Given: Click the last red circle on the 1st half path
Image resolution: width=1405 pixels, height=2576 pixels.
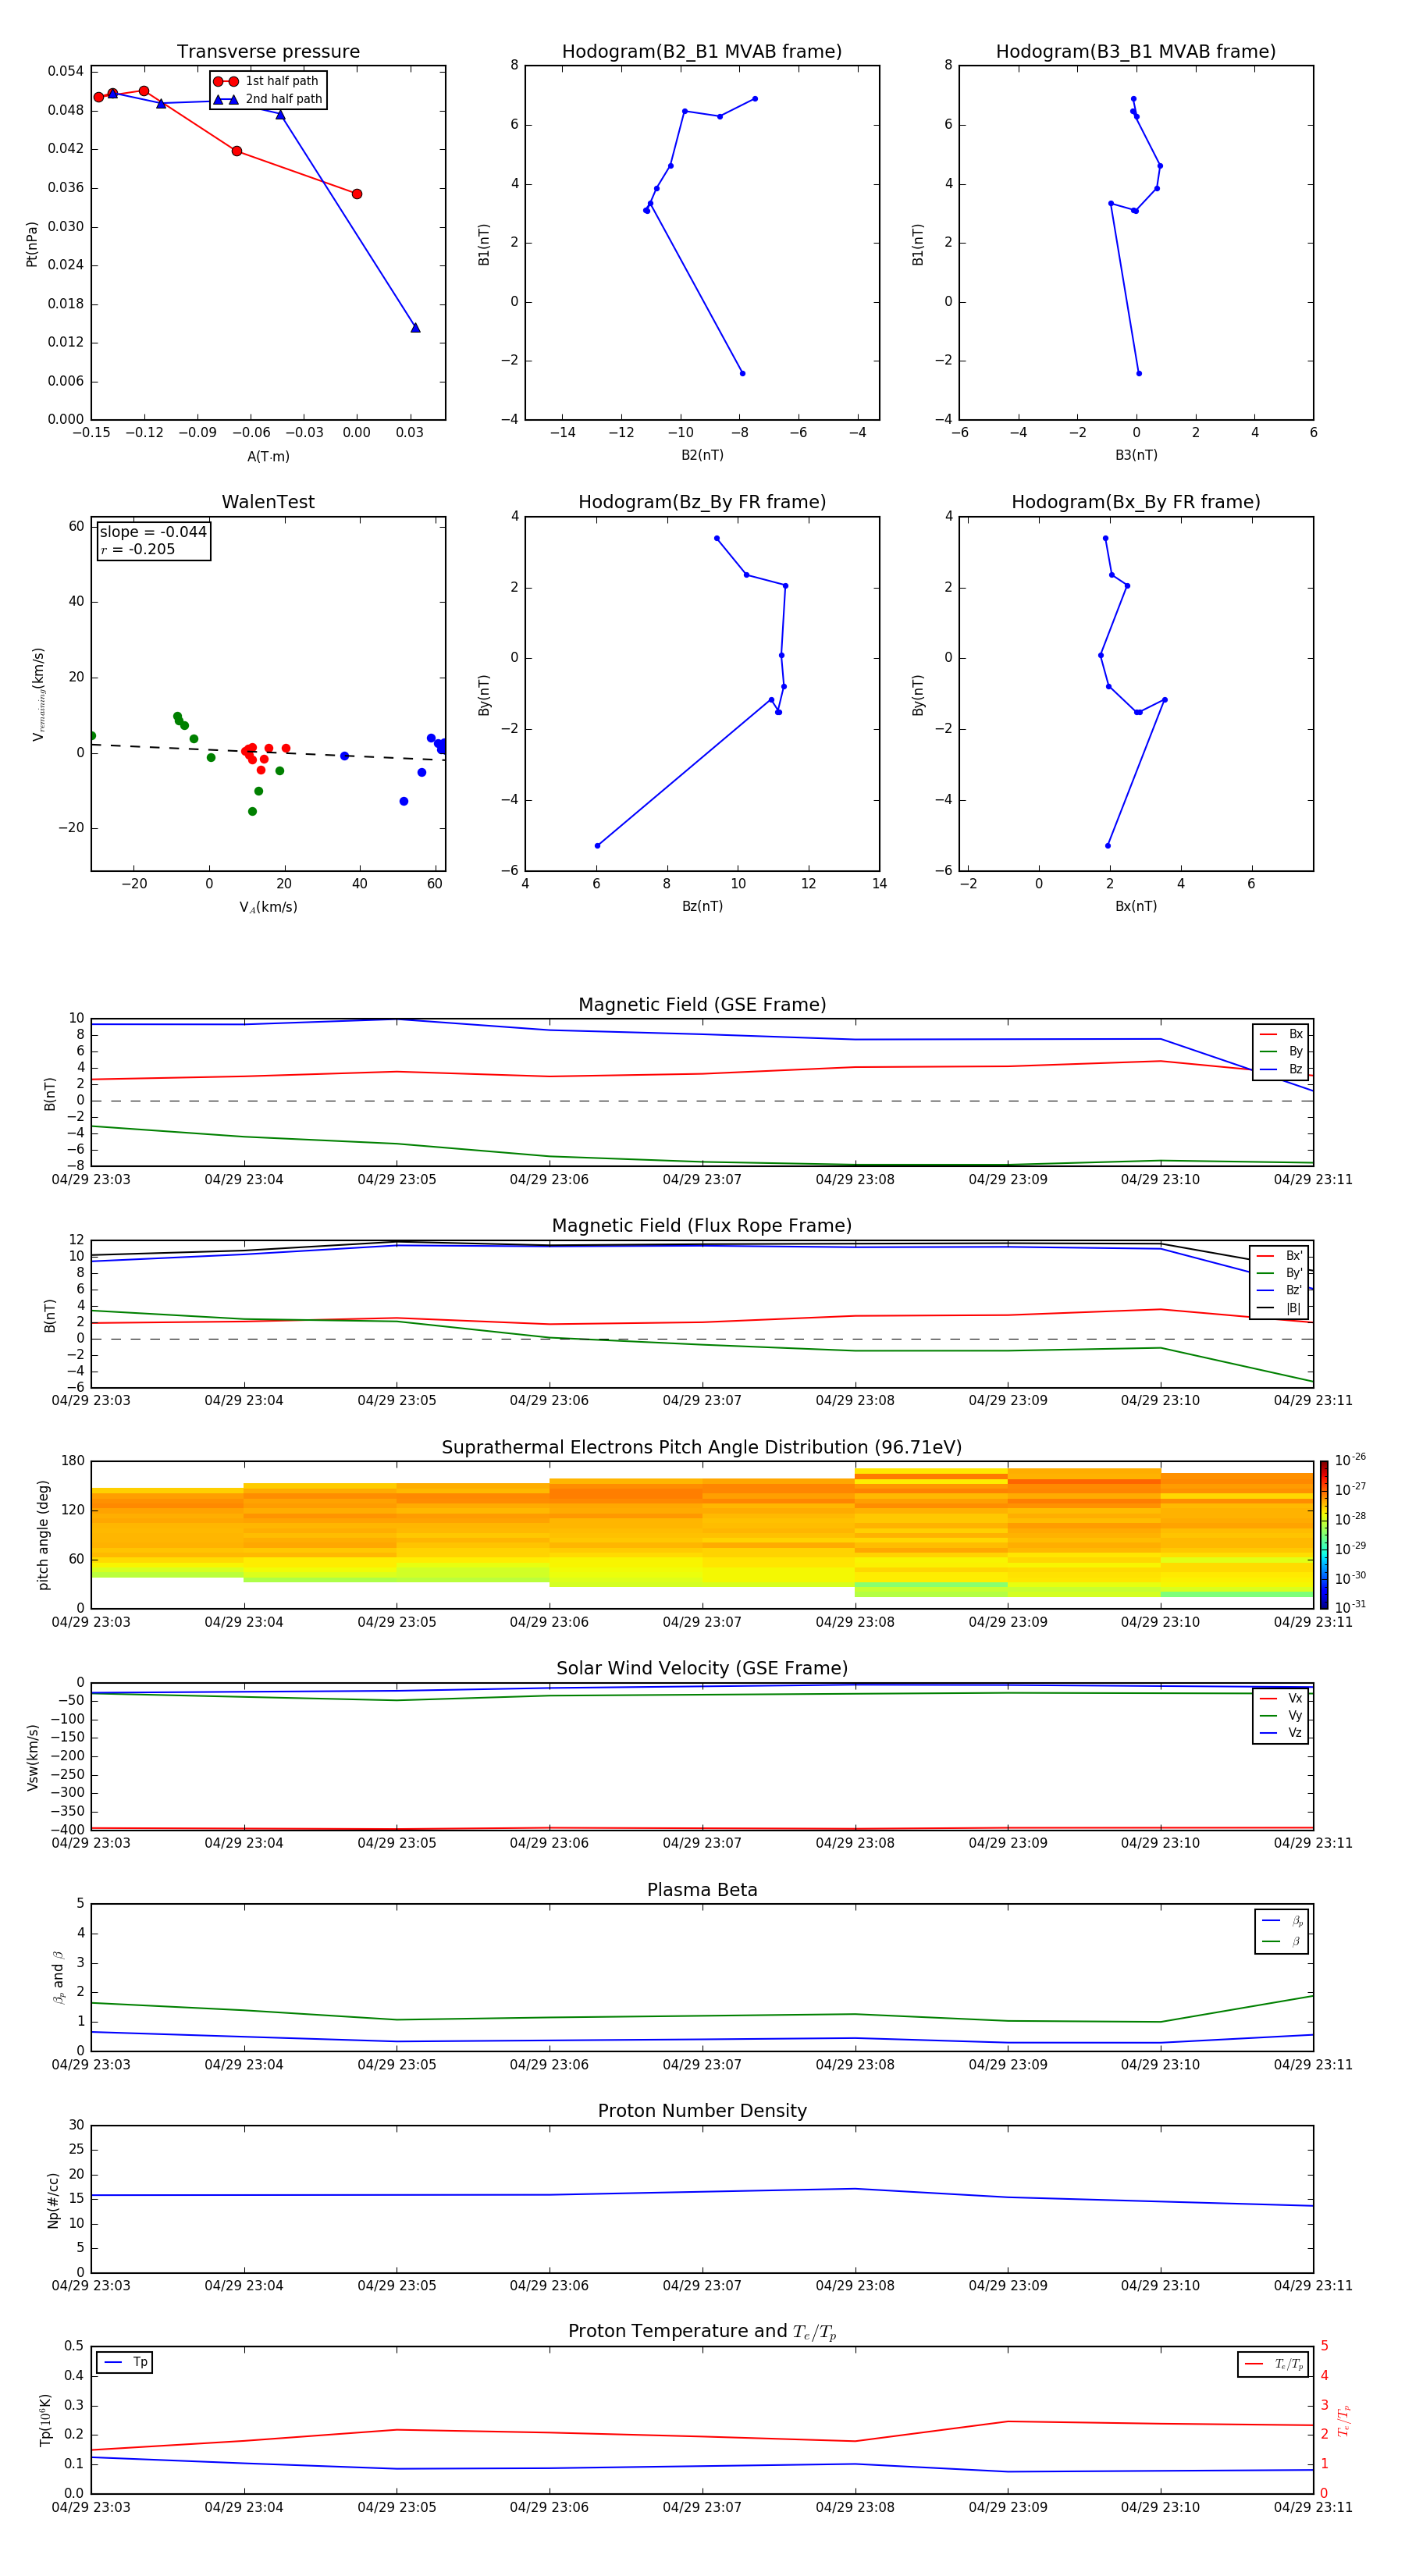Looking at the screenshot, I should 357,194.
